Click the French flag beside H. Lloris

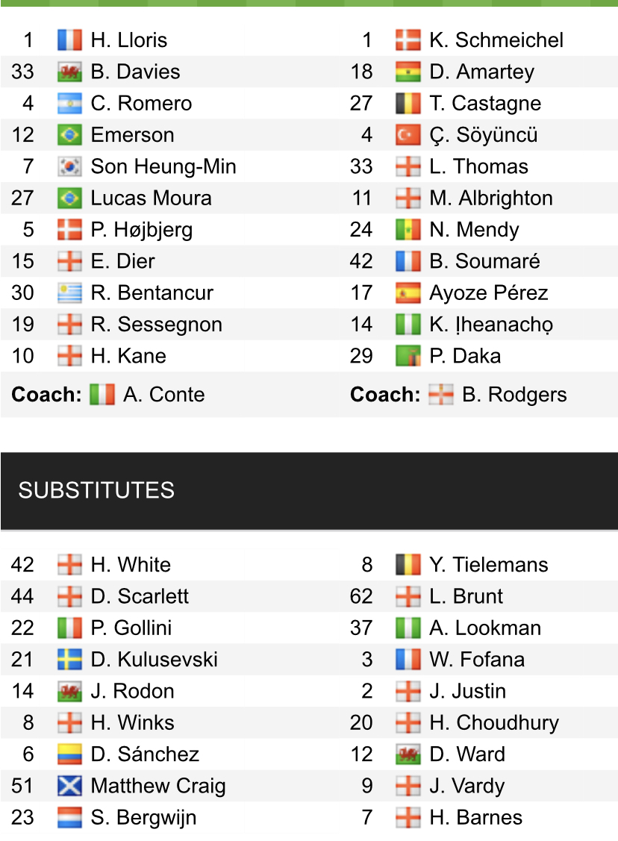[69, 40]
